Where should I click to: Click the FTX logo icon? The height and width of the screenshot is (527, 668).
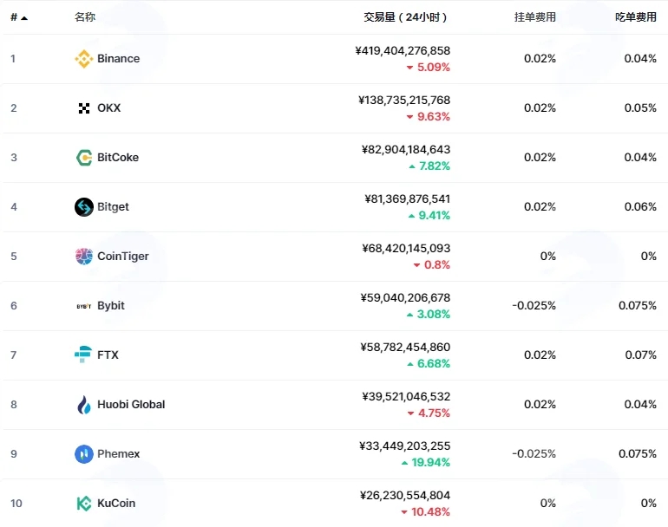coord(83,355)
